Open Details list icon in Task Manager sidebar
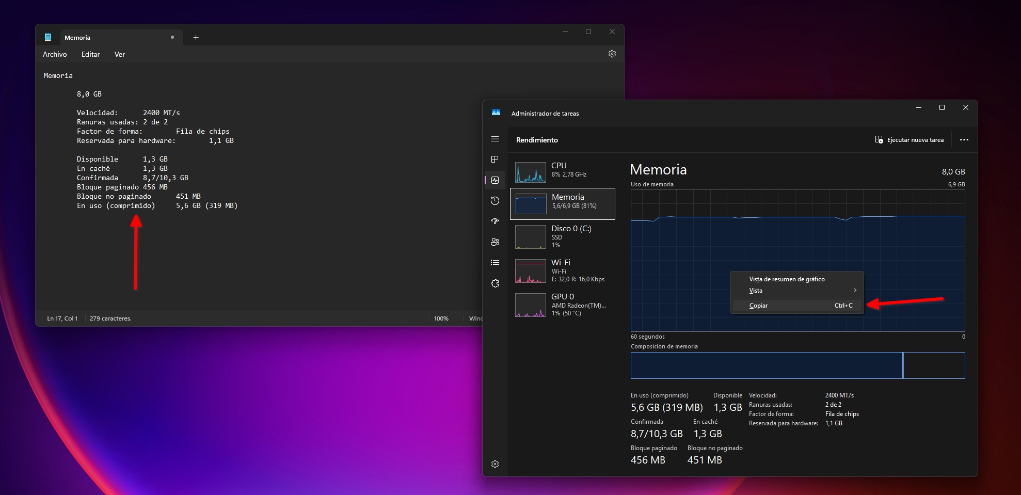This screenshot has height=495, width=1021. pyautogui.click(x=495, y=263)
